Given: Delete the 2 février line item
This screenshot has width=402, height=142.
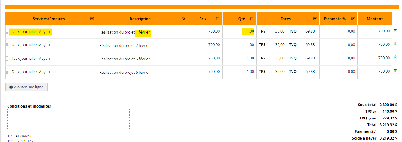Looking at the screenshot, I should click(x=395, y=44).
